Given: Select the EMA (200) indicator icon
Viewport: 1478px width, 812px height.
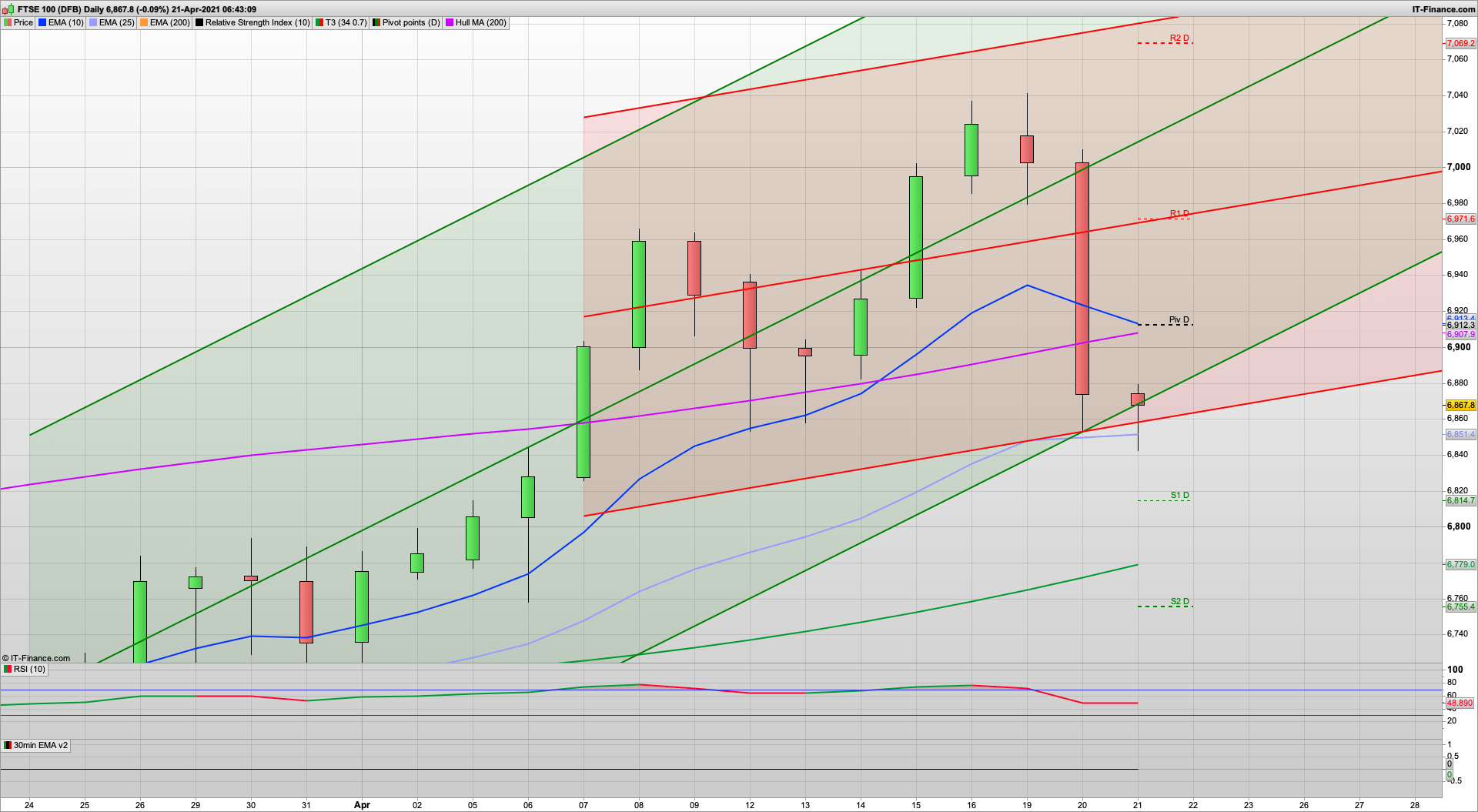Looking at the screenshot, I should [144, 22].
